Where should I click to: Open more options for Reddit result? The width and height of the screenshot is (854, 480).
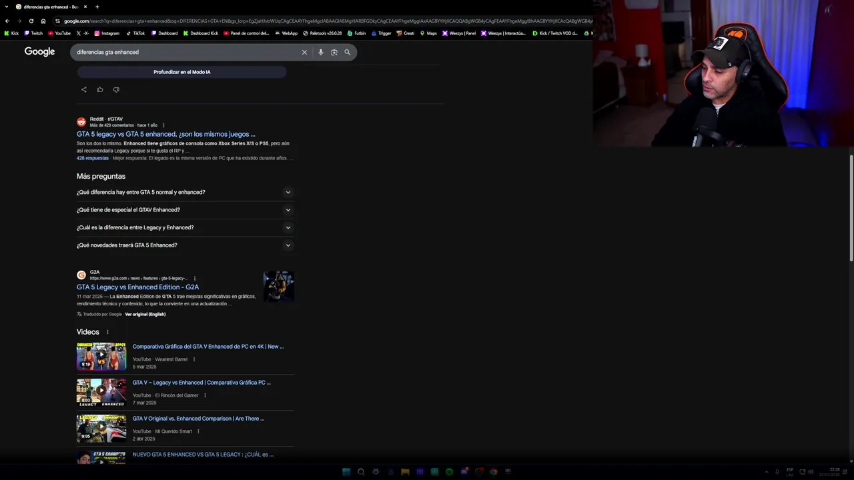click(163, 125)
